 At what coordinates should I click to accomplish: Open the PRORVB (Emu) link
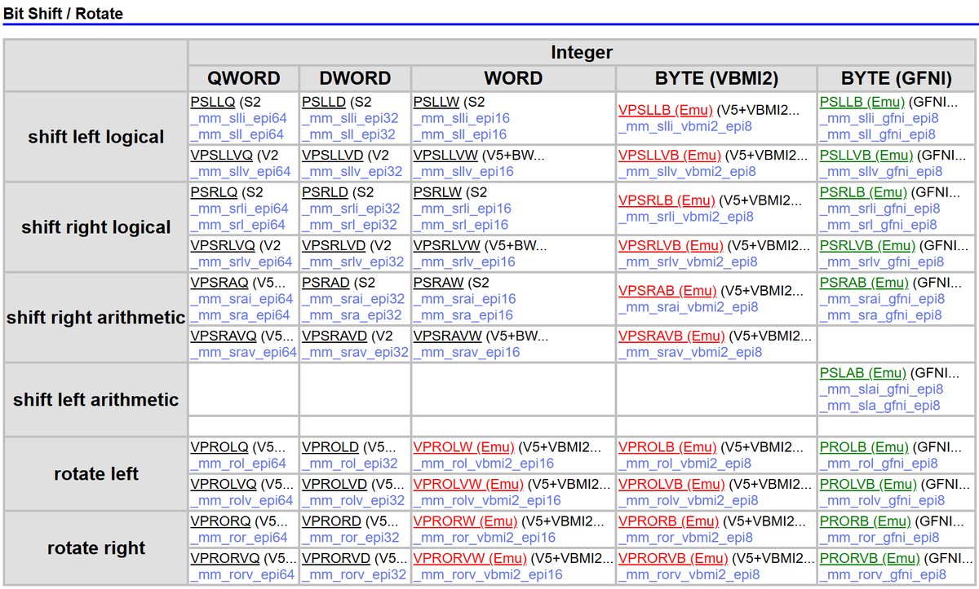(870, 559)
